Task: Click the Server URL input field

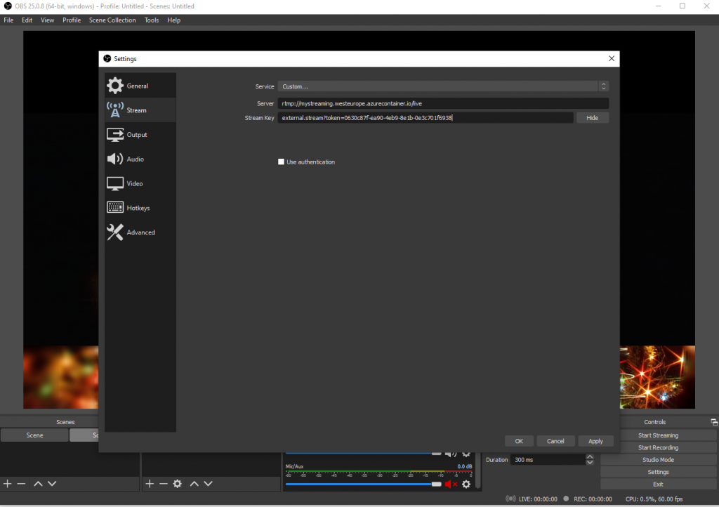Action: pyautogui.click(x=442, y=103)
